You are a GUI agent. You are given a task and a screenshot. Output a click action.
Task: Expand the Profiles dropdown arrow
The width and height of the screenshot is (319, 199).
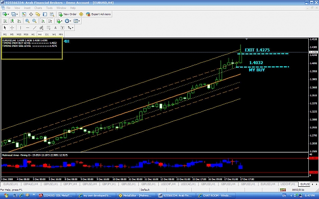pyautogui.click(x=17, y=14)
